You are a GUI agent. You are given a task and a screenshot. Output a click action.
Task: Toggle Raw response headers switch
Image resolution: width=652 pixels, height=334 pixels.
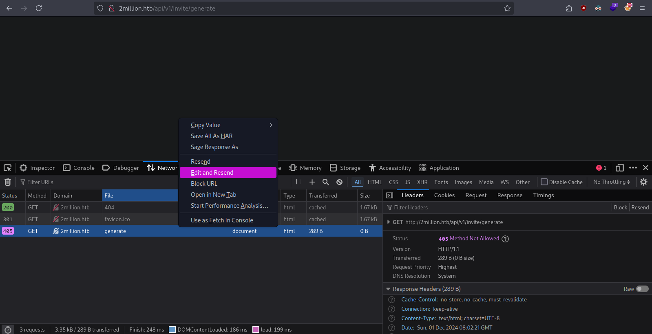pos(642,289)
